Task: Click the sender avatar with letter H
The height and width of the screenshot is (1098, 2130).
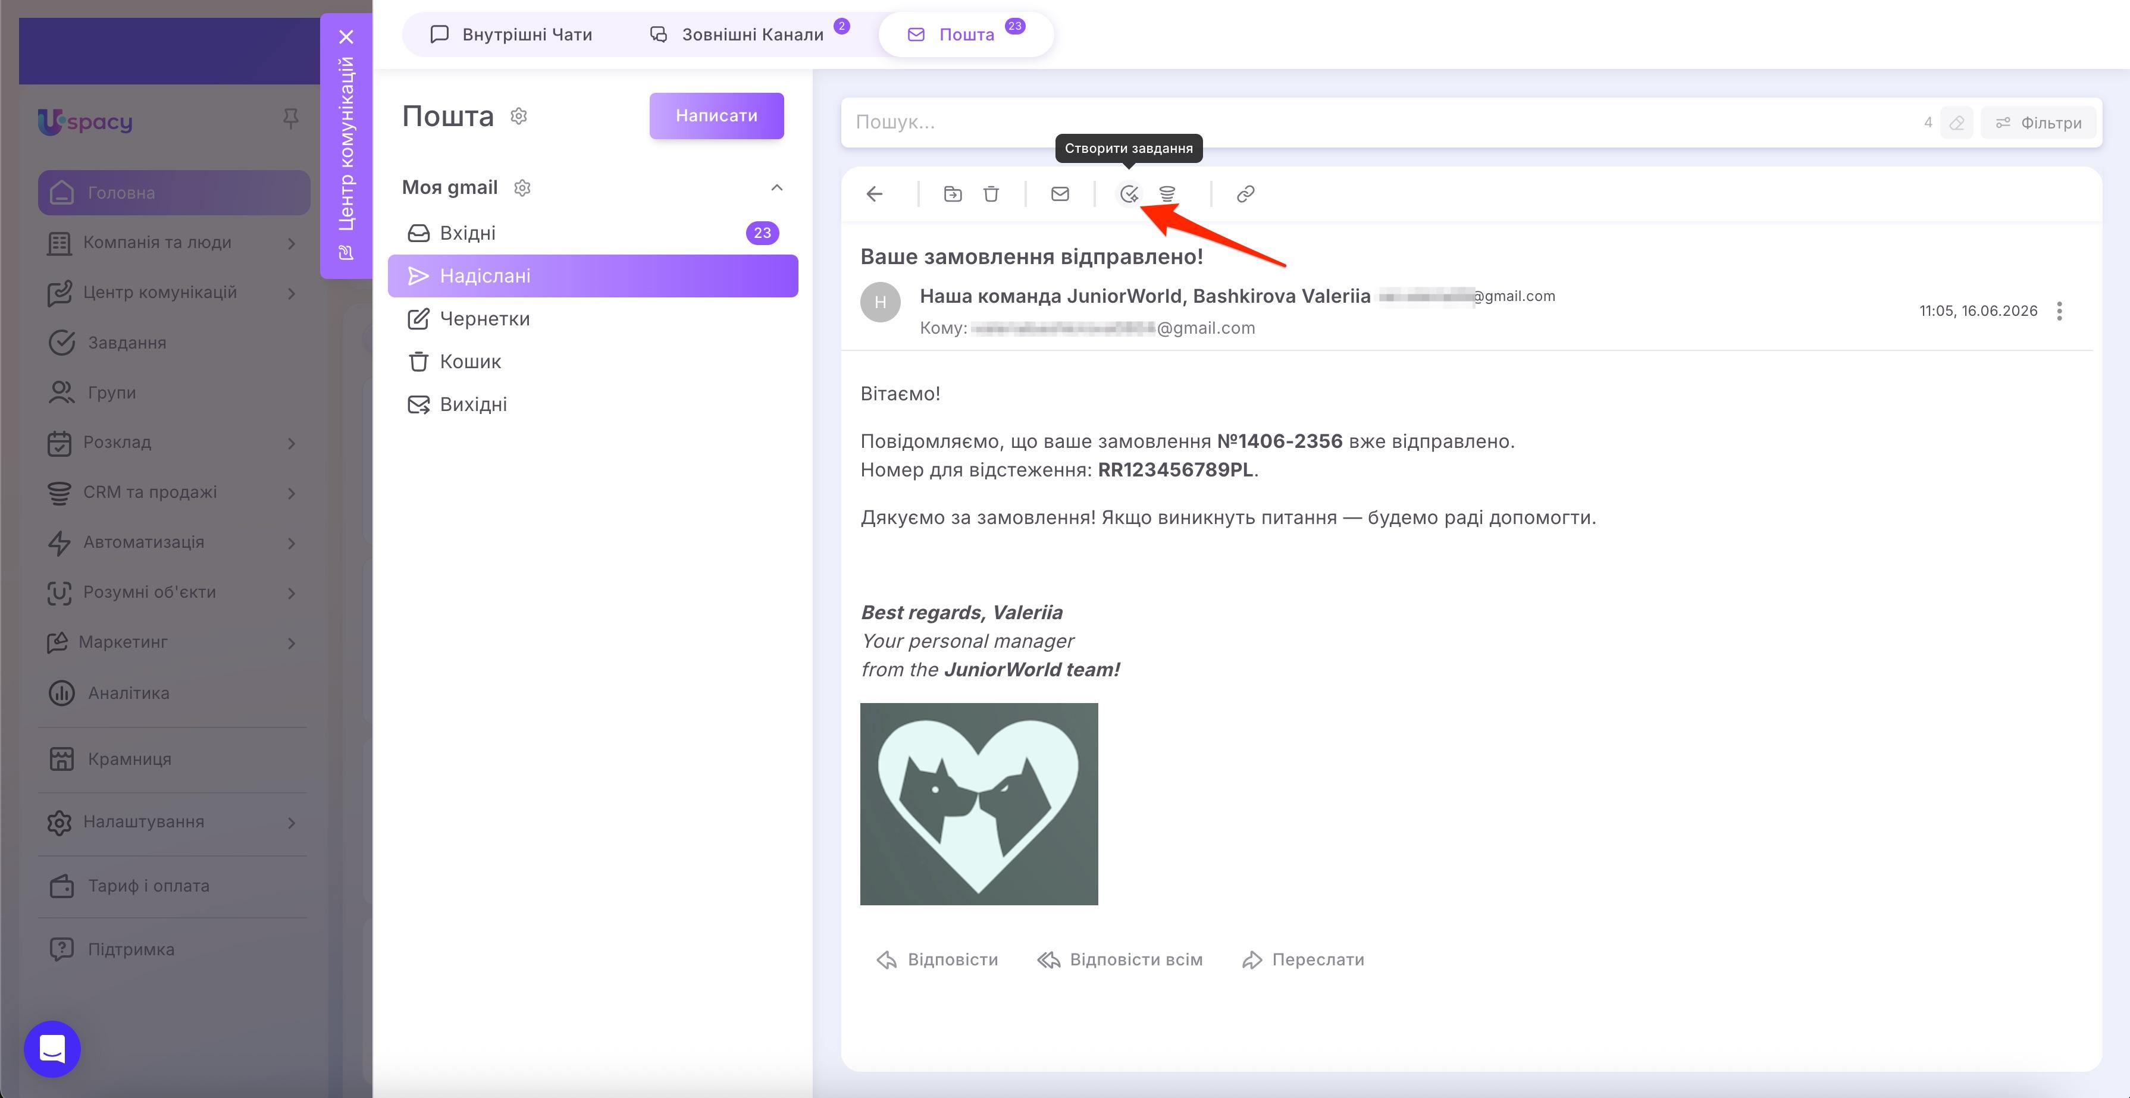Action: click(x=880, y=302)
